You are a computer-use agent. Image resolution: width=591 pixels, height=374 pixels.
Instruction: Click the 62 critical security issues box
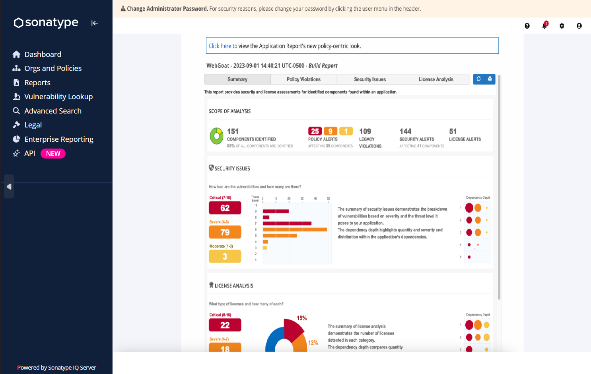pos(225,208)
